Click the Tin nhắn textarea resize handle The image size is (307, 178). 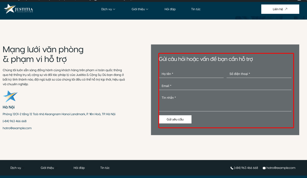coord(290,110)
